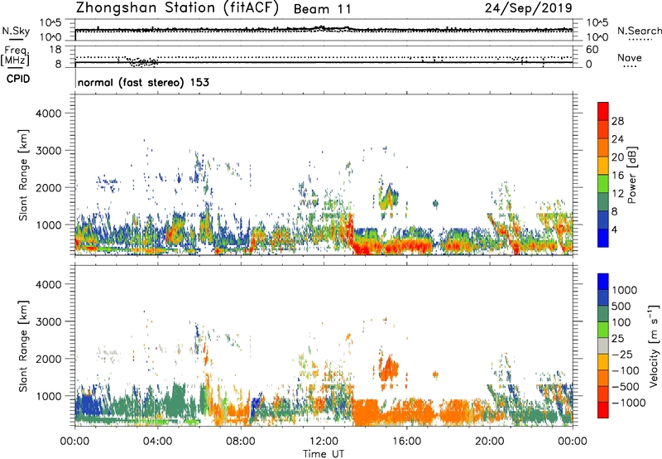Pick the bright blue top segment of velocity colorbar
This screenshot has width=662, height=459.
(x=603, y=282)
